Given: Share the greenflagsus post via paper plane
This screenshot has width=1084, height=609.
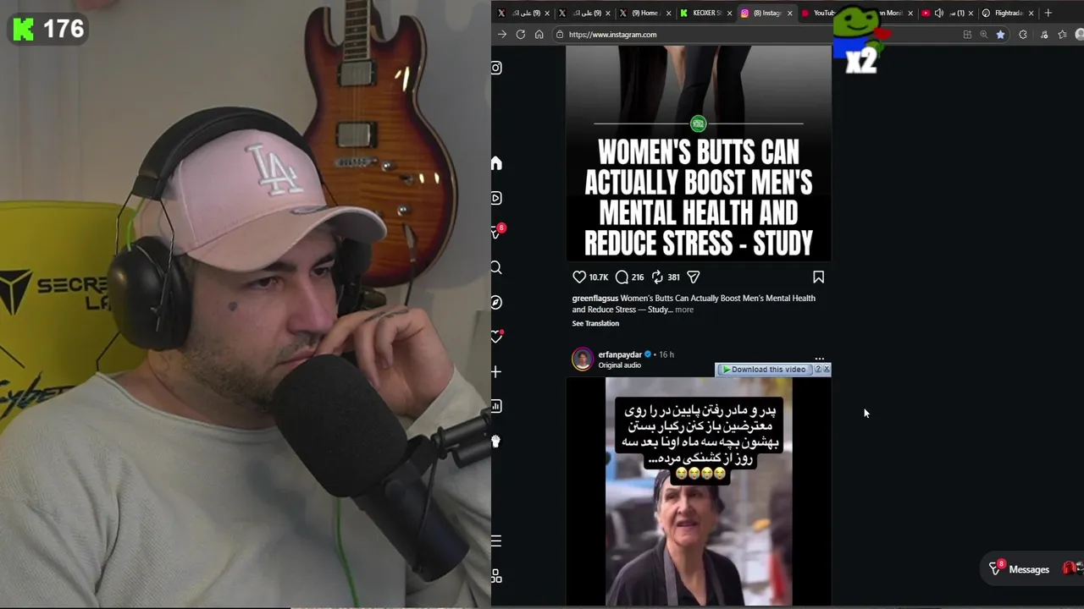Looking at the screenshot, I should tap(693, 277).
